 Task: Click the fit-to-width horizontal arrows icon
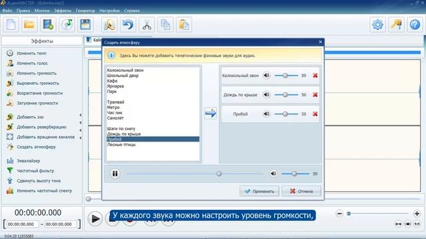pos(398,224)
